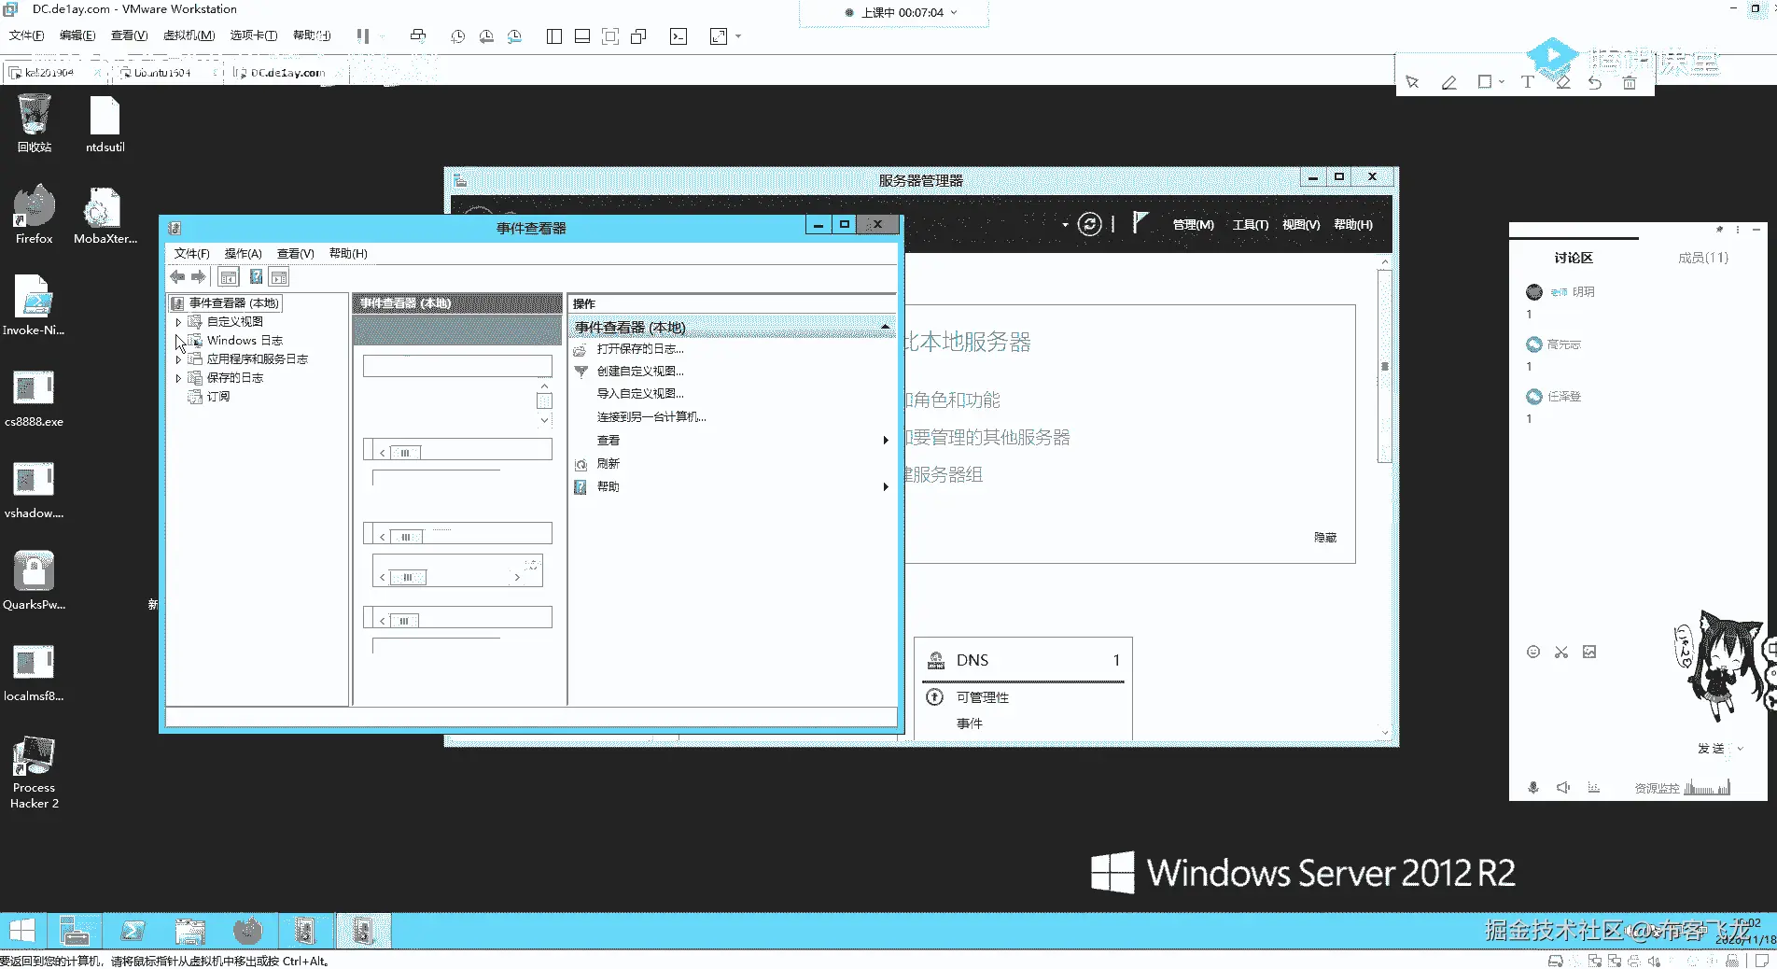The image size is (1777, 969).
Task: Click the undo annotation icon
Action: pos(1595,82)
